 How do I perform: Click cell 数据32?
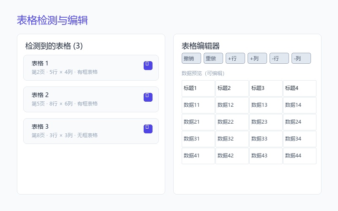[x=232, y=139]
